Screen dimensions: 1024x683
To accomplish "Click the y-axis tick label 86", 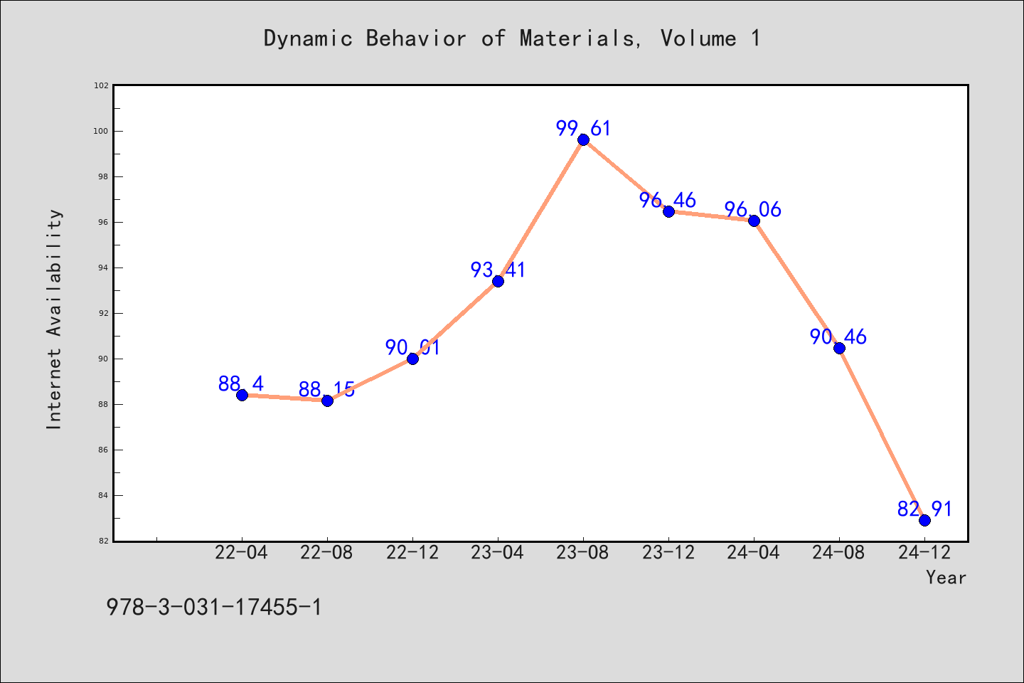I will coord(104,450).
